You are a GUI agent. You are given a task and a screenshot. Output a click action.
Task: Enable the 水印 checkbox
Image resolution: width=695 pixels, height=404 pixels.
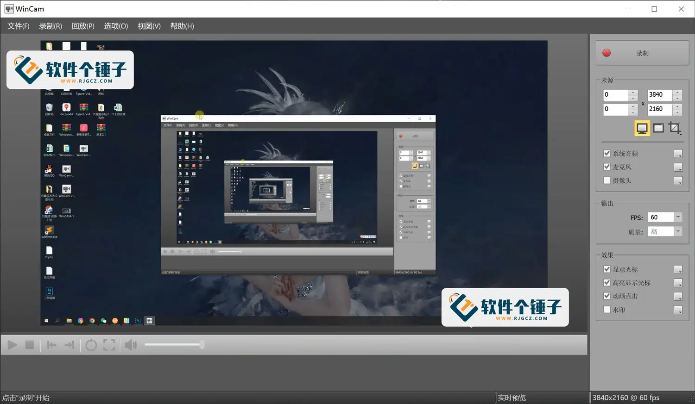click(x=607, y=309)
